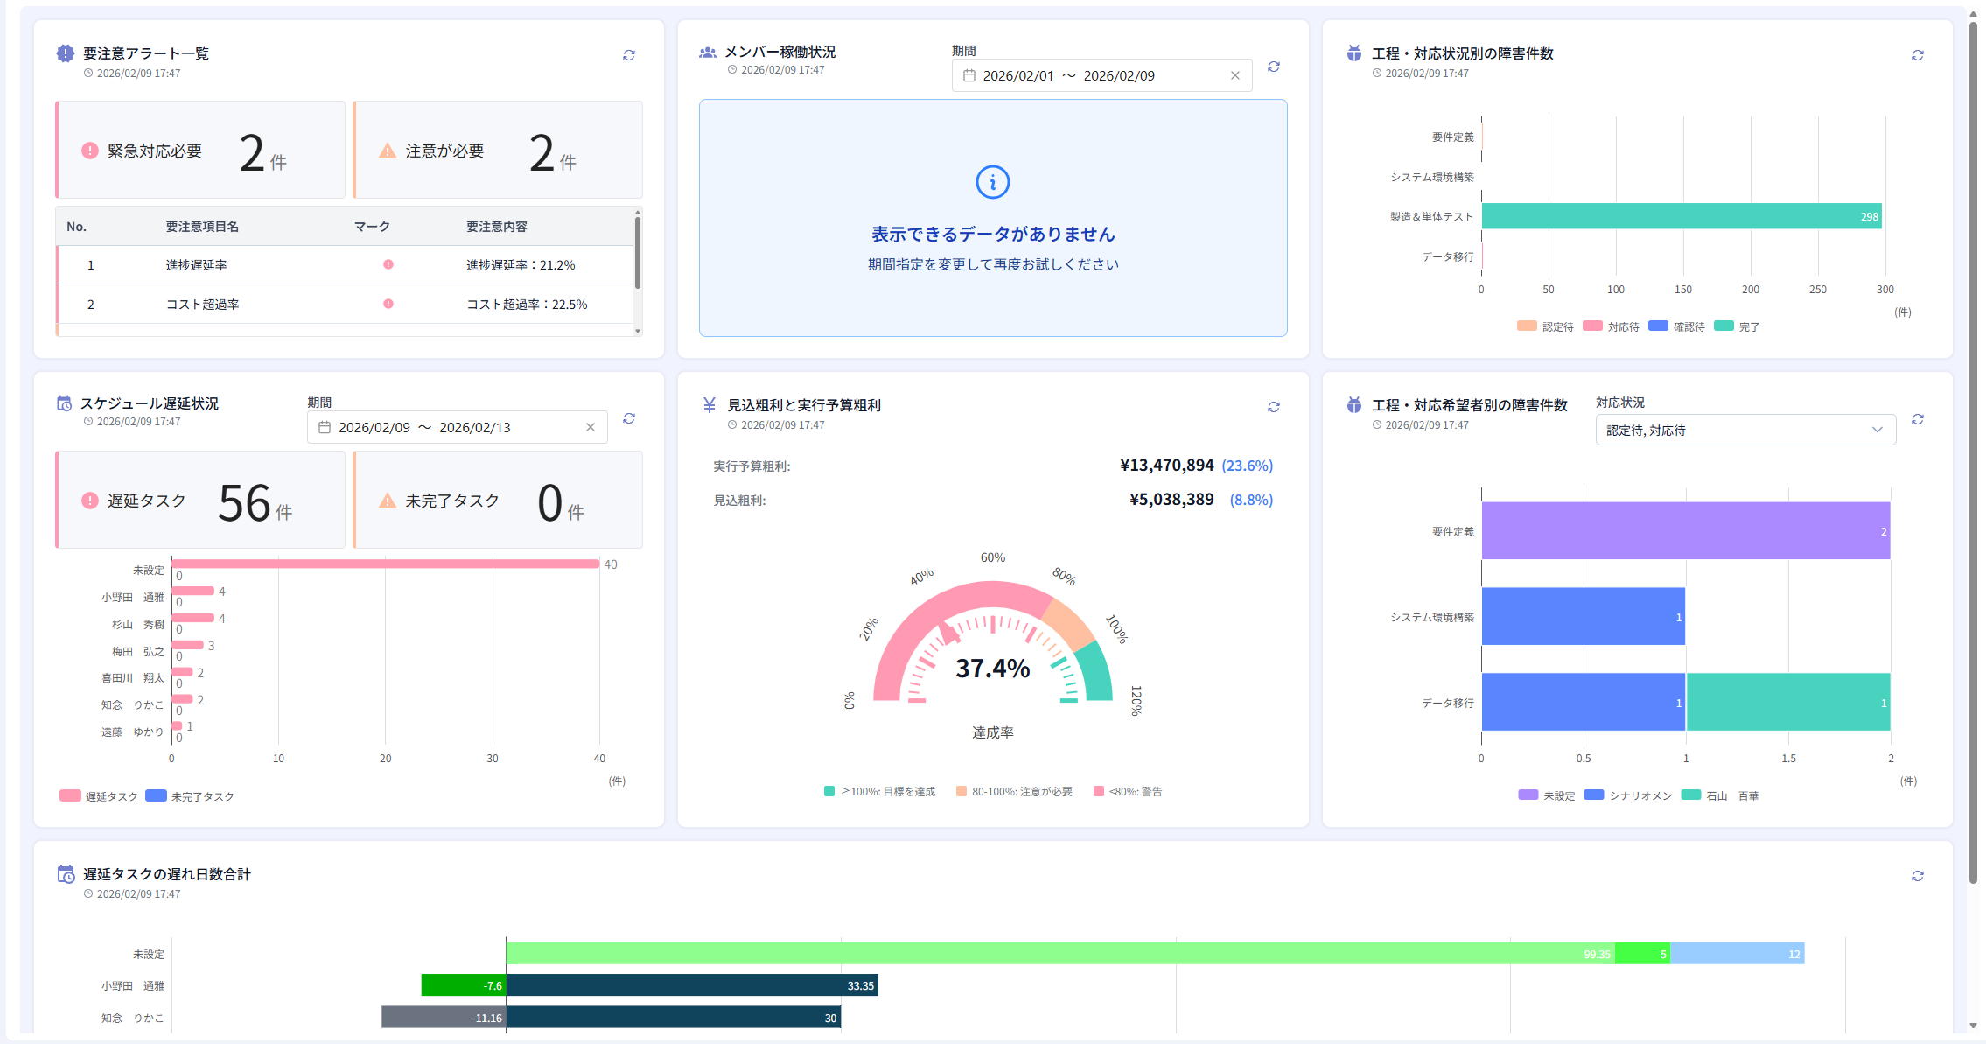
Task: Refresh 見込粗利と実行予算粗利 panel
Action: coord(1273,407)
